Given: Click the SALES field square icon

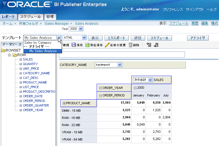Looking at the screenshot, I should click(x=21, y=59).
